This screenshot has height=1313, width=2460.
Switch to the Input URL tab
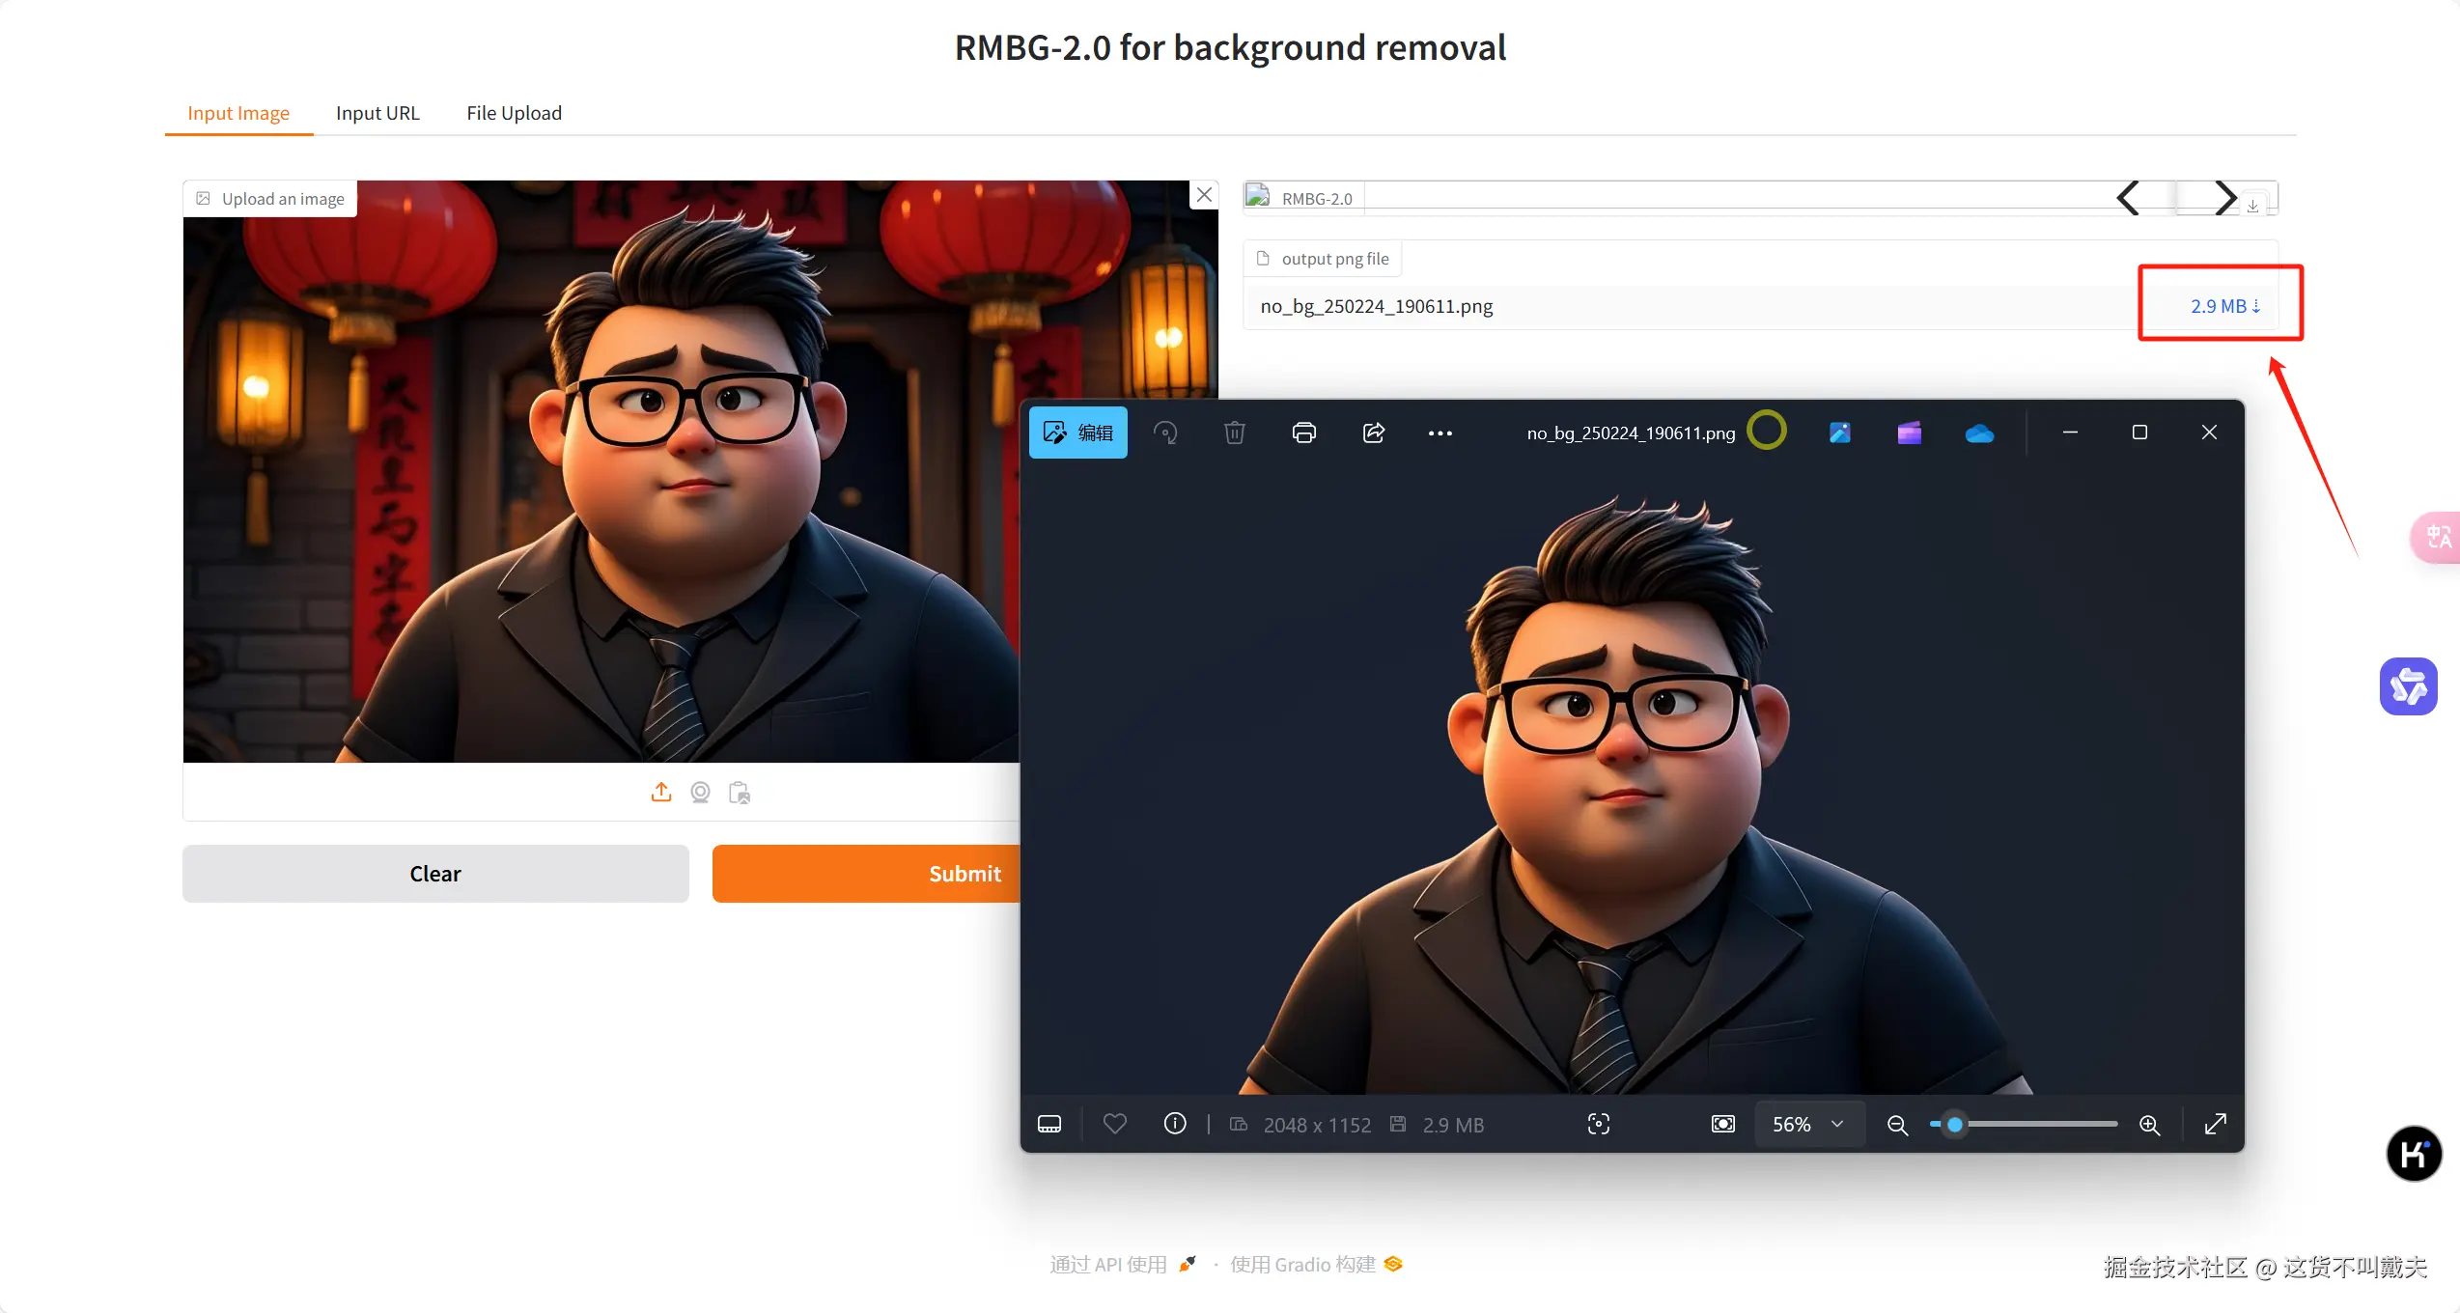[x=377, y=113]
